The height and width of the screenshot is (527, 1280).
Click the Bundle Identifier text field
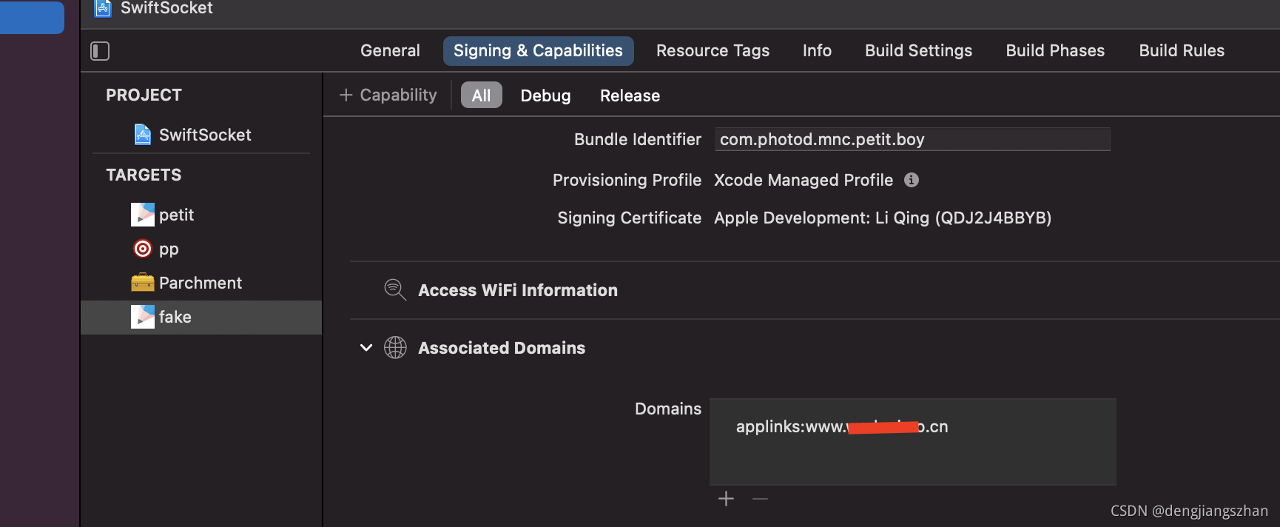pos(912,139)
